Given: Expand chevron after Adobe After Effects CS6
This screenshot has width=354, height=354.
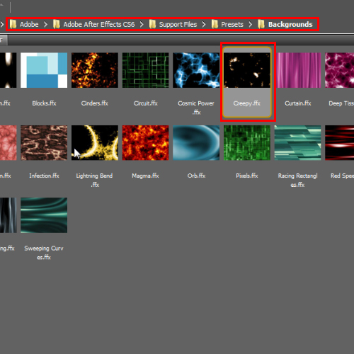Looking at the screenshot, I should [x=142, y=24].
